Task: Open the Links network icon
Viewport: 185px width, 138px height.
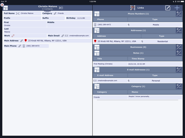Action: point(133,8)
